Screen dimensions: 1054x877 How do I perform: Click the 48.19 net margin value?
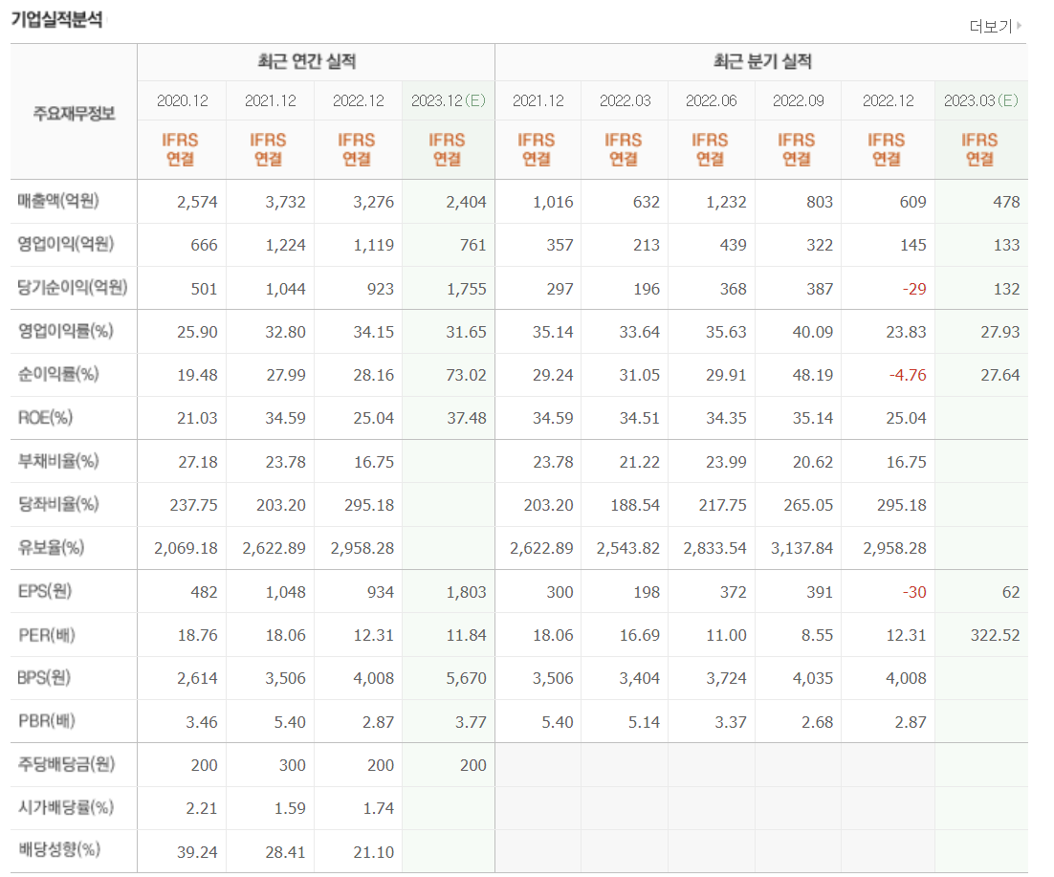[813, 375]
